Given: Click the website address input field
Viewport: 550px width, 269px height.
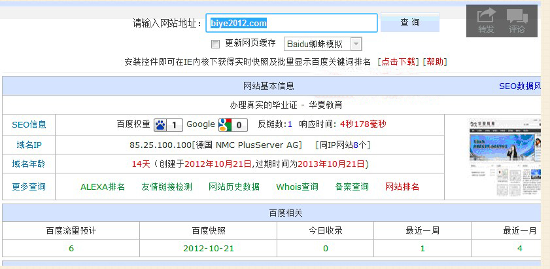Looking at the screenshot, I should tap(292, 23).
